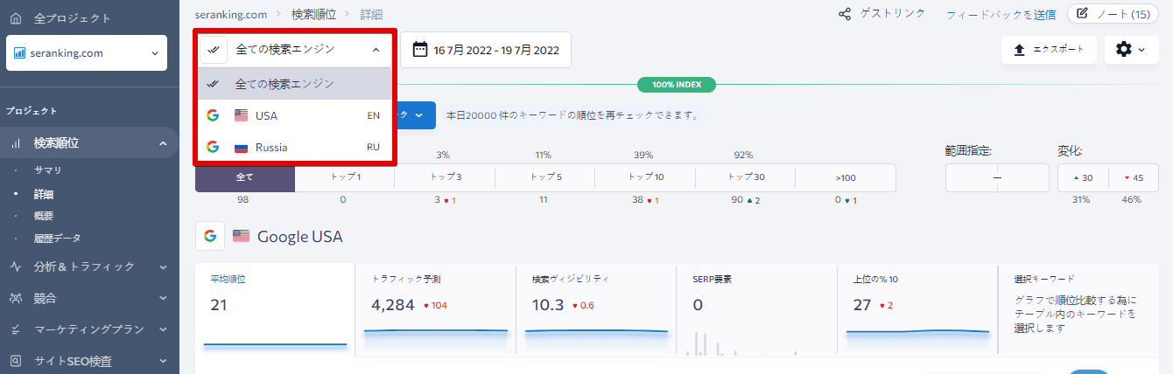
Task: Click the Google logo icon beside Google USA
Action: [209, 236]
